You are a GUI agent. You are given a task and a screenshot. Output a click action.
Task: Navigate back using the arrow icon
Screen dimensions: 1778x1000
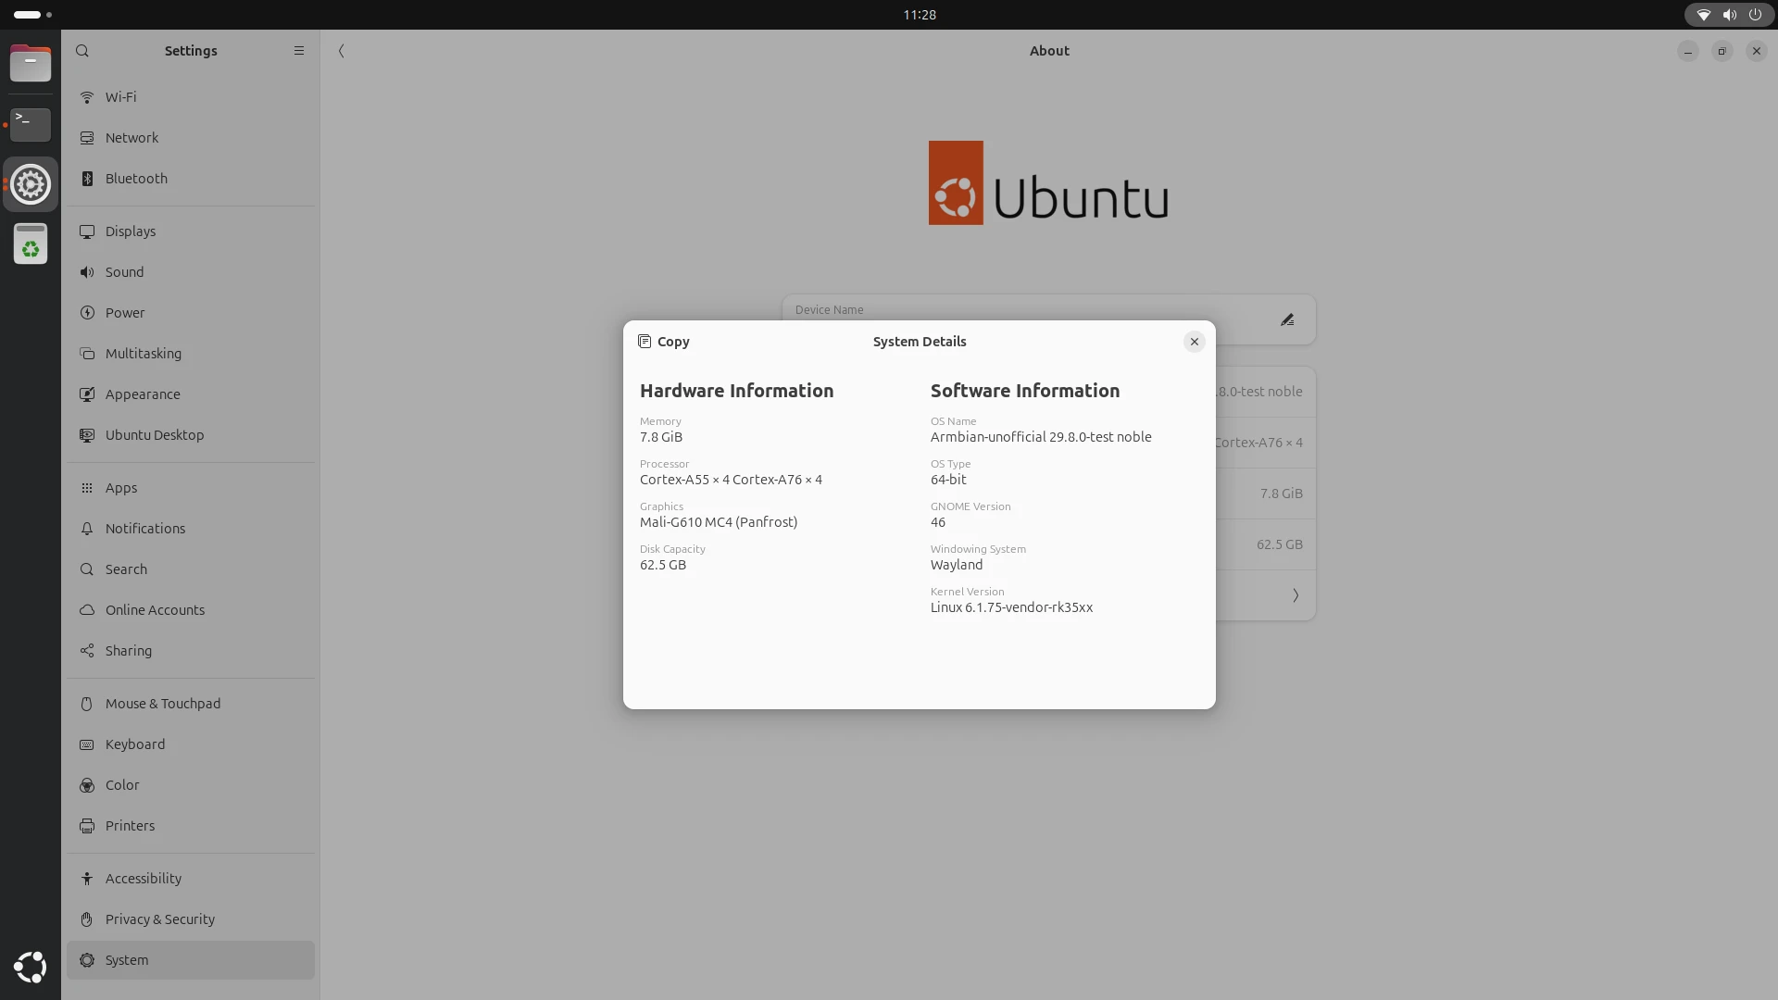coord(342,51)
